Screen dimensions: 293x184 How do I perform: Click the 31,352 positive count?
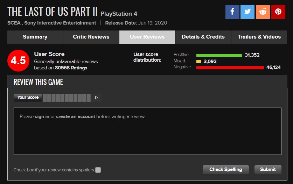252,55
